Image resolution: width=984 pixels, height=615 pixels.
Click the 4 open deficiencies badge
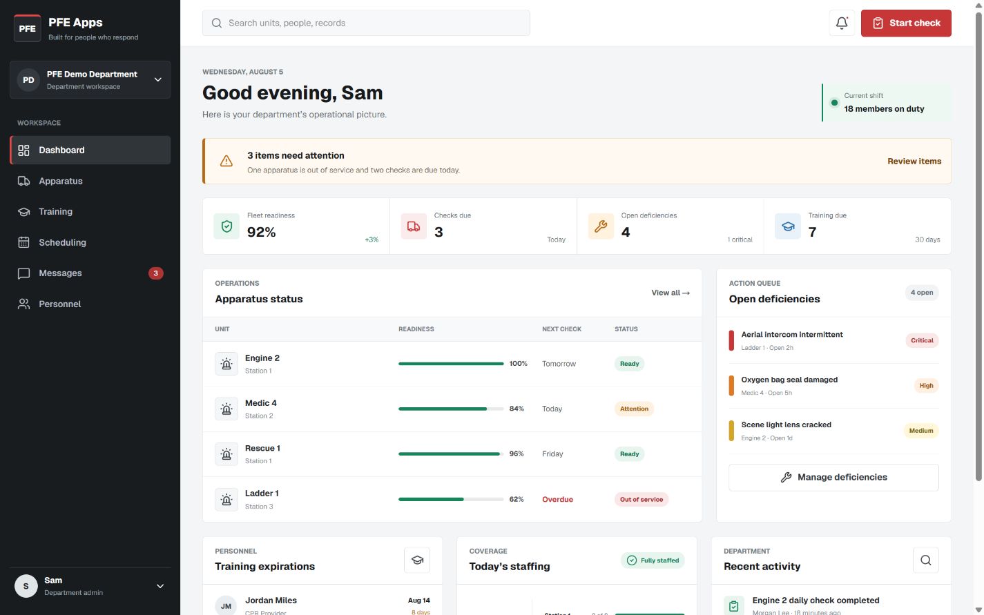click(922, 293)
